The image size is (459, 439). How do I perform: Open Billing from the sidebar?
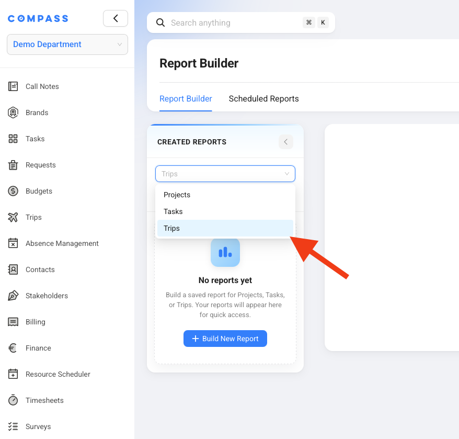click(36, 322)
